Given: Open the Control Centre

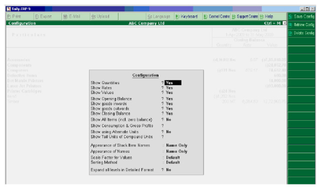Looking at the screenshot, I should (x=216, y=16).
